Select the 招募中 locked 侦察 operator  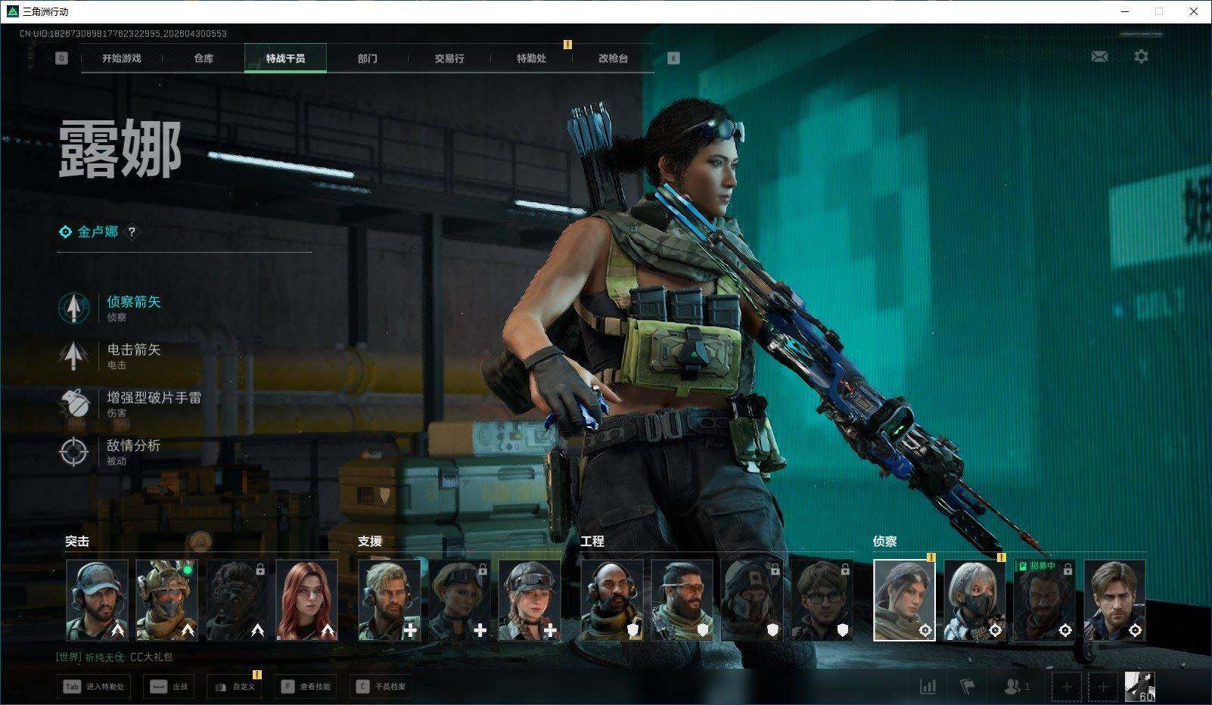1045,600
